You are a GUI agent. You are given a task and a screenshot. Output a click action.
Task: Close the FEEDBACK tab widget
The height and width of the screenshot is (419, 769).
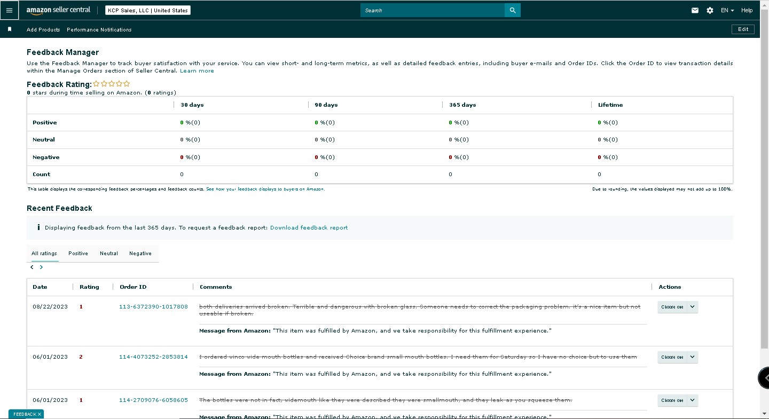click(x=40, y=414)
